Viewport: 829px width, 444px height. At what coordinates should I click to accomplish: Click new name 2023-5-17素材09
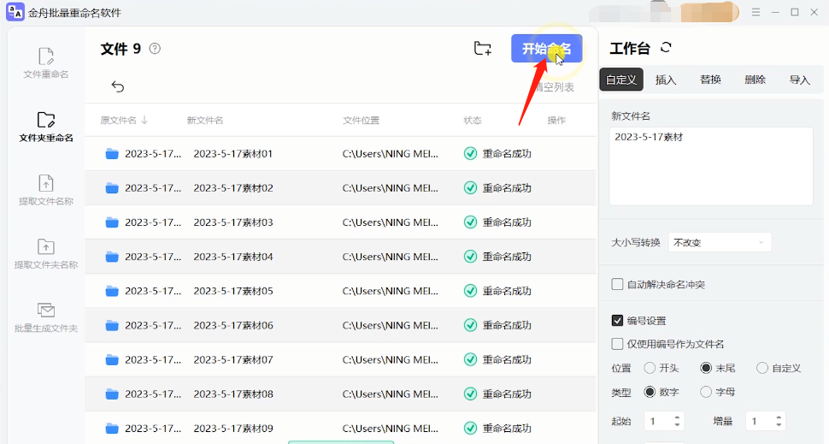tap(233, 428)
